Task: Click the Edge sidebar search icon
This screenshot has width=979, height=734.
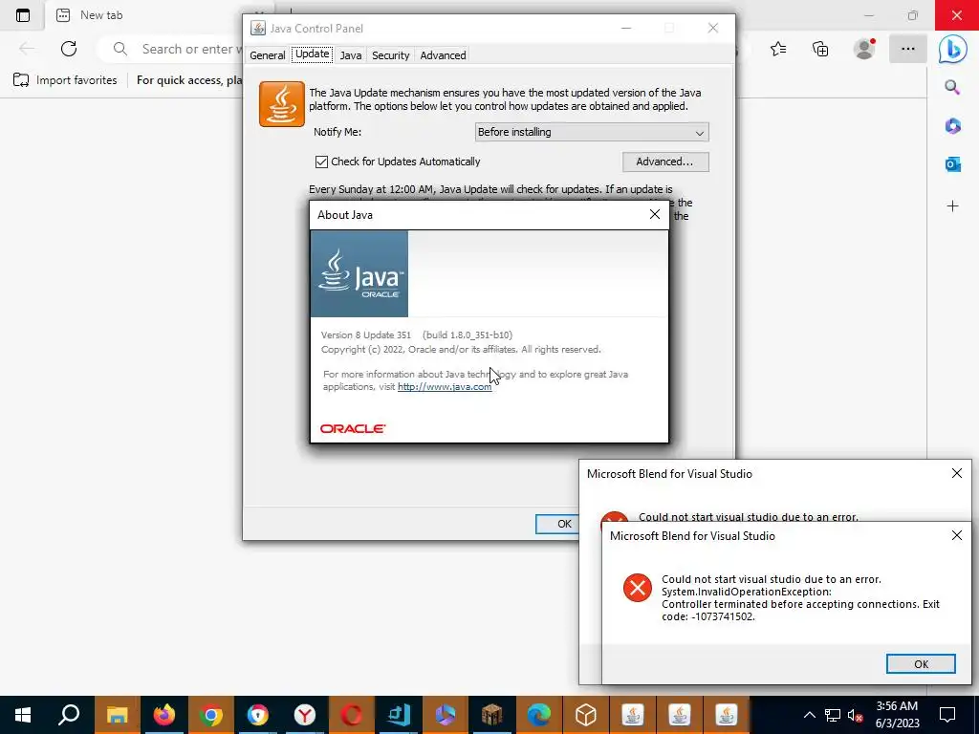Action: (952, 87)
